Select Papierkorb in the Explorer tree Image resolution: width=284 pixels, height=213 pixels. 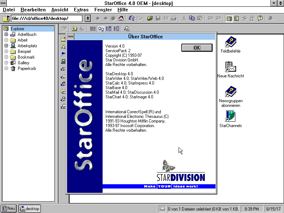click(x=27, y=69)
